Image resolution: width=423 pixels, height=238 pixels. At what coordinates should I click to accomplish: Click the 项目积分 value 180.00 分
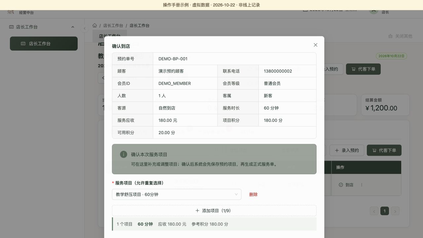pos(273,120)
